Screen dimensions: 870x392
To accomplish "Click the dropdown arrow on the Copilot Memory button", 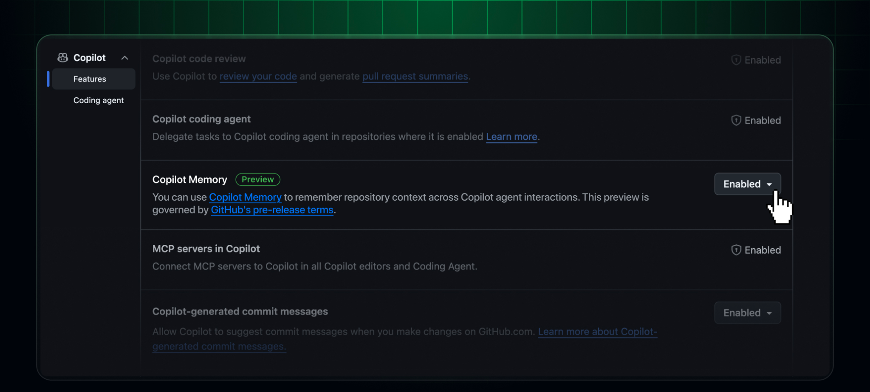I will pyautogui.click(x=770, y=184).
